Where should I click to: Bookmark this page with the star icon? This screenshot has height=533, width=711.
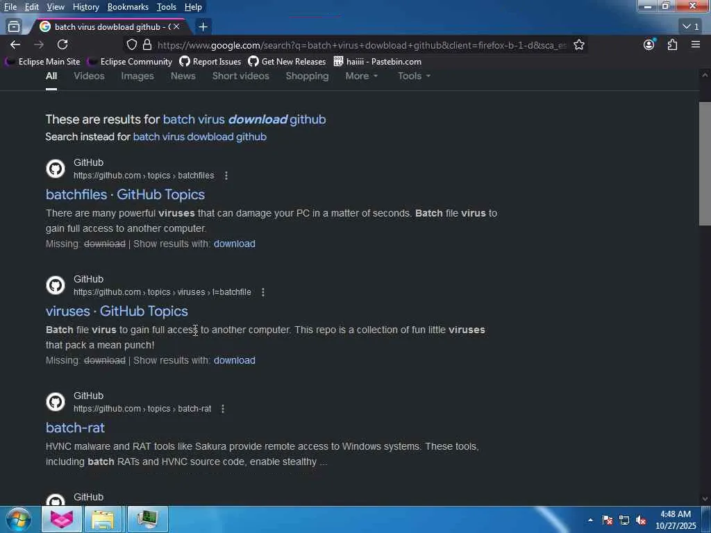tap(578, 44)
